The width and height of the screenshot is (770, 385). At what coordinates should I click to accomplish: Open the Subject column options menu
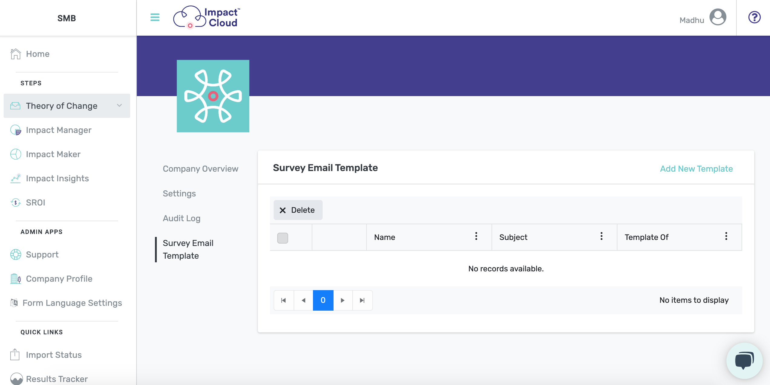[601, 236]
